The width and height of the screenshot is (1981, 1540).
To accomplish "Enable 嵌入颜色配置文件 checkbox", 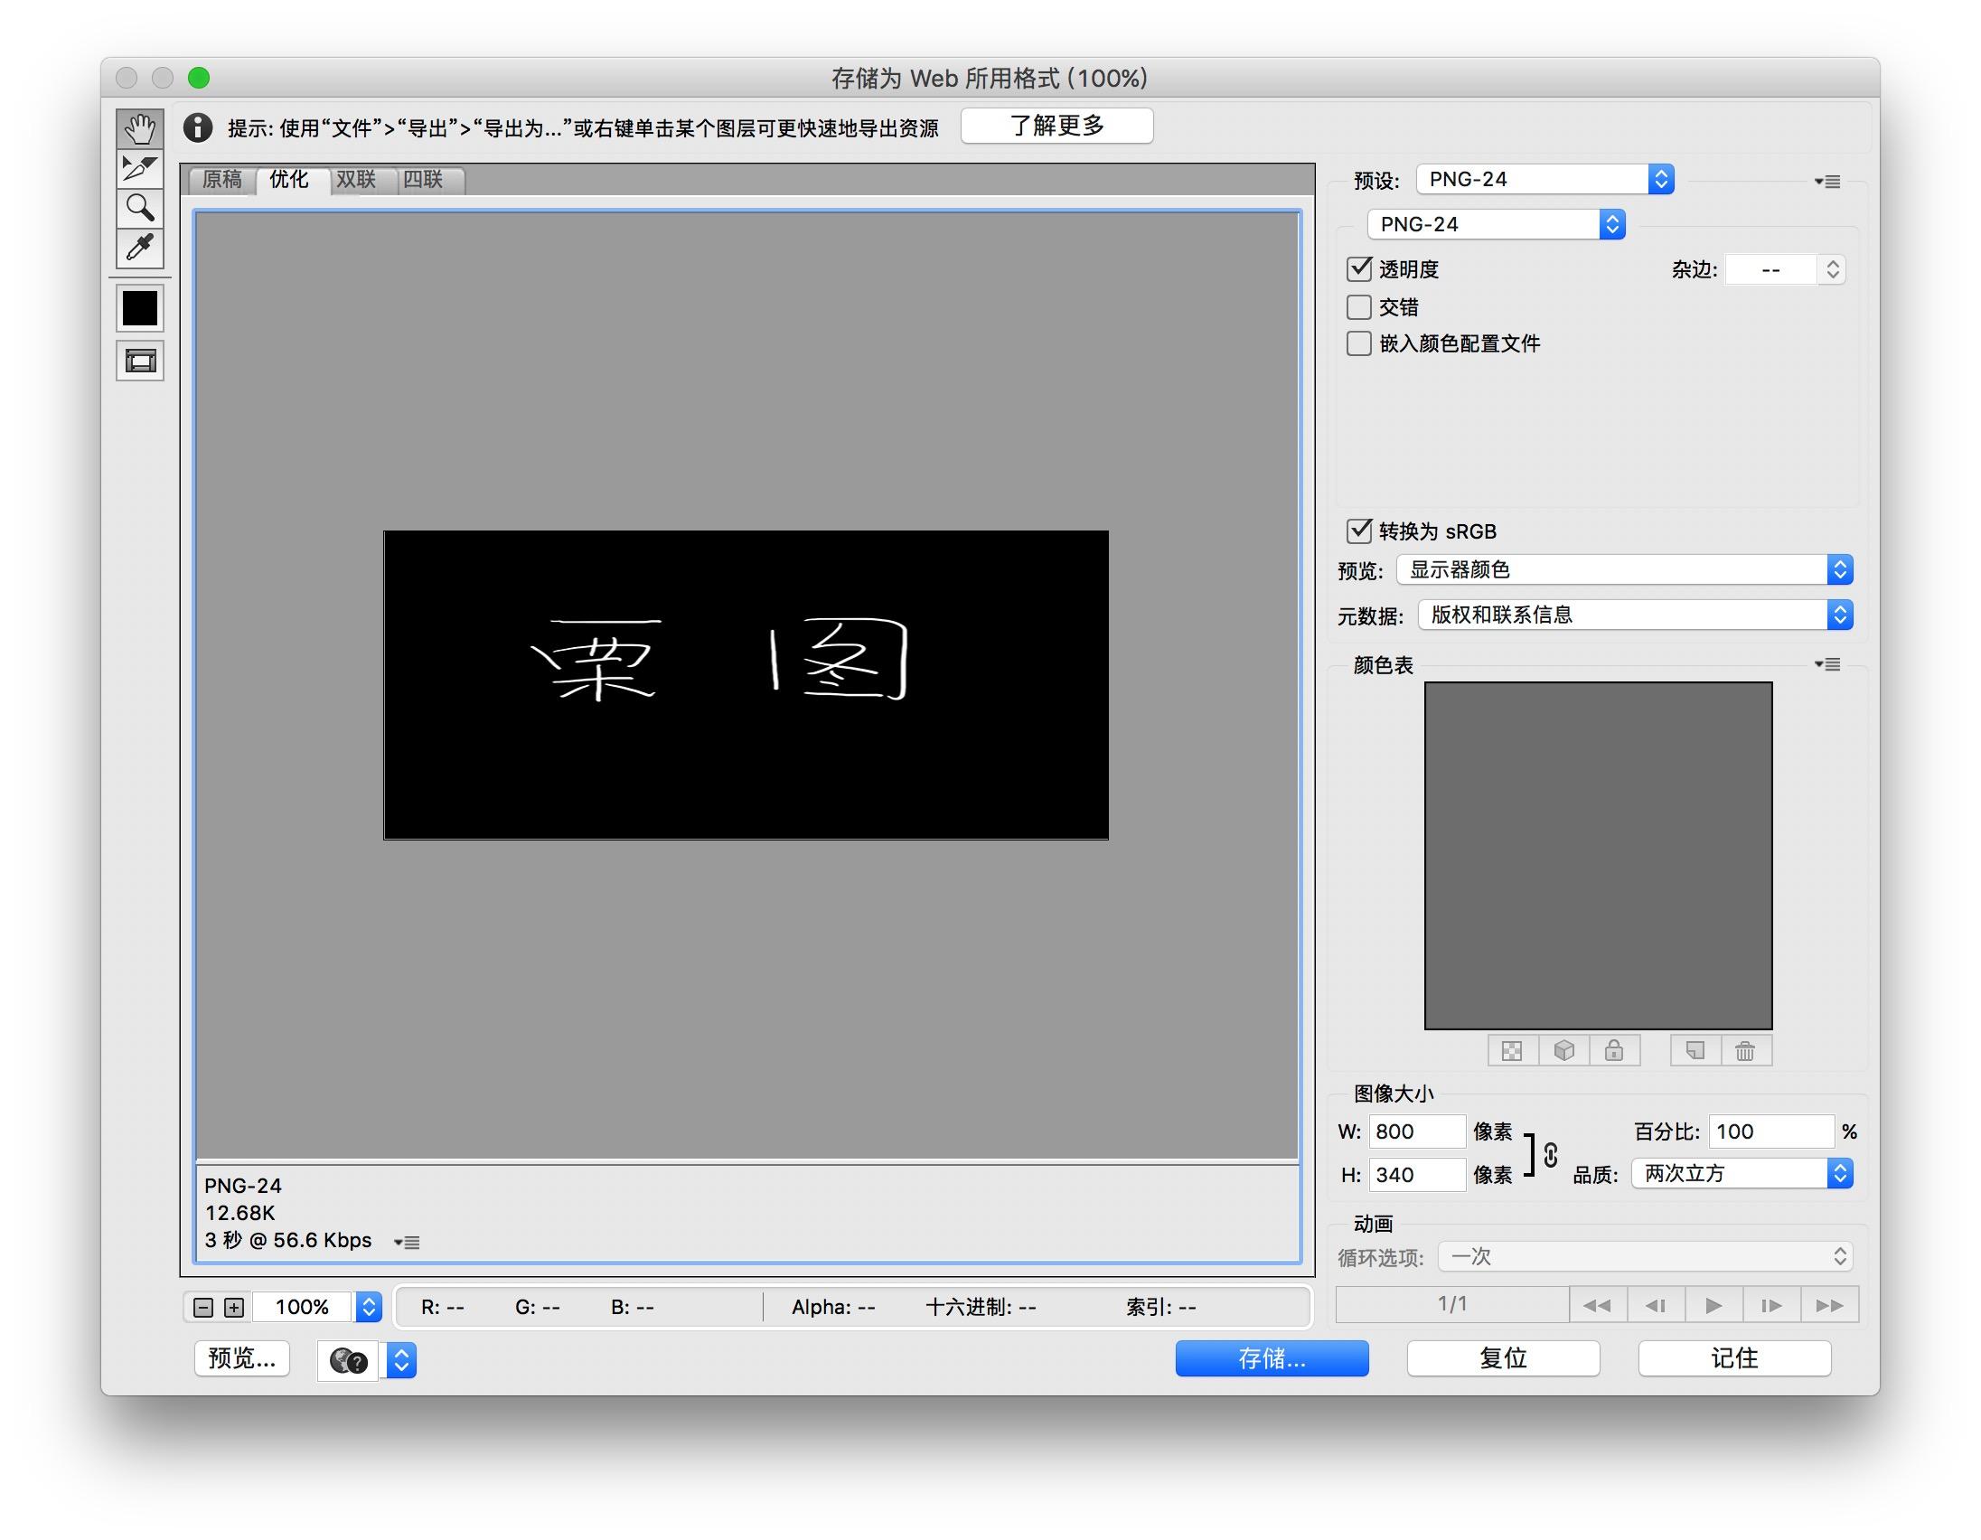I will [1358, 343].
